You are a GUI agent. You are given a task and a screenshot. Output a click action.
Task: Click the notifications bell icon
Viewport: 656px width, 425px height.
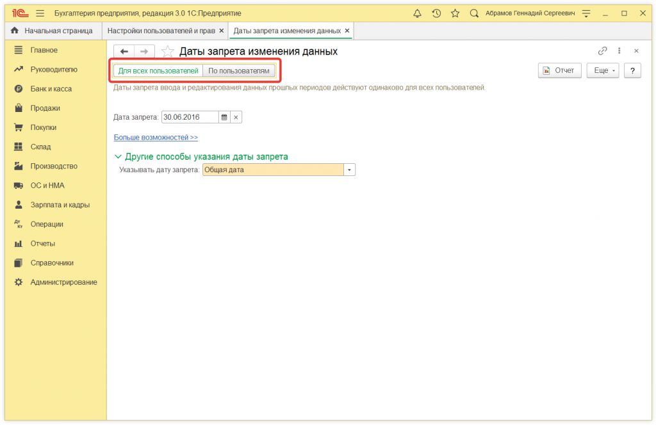click(418, 13)
